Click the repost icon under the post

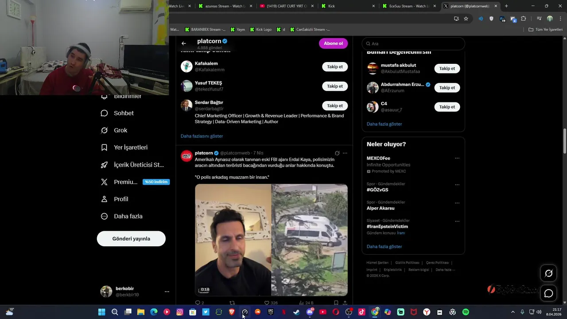click(232, 303)
